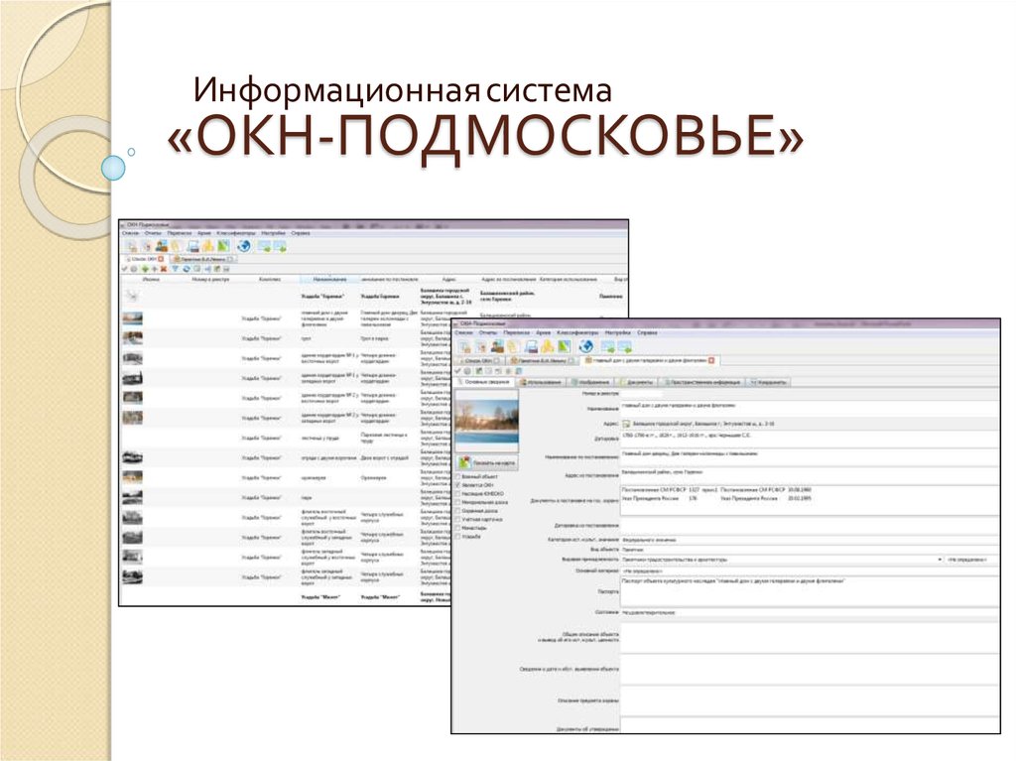The image size is (1016, 761).
Task: Open the Вид объекта field
Action: click(x=809, y=549)
